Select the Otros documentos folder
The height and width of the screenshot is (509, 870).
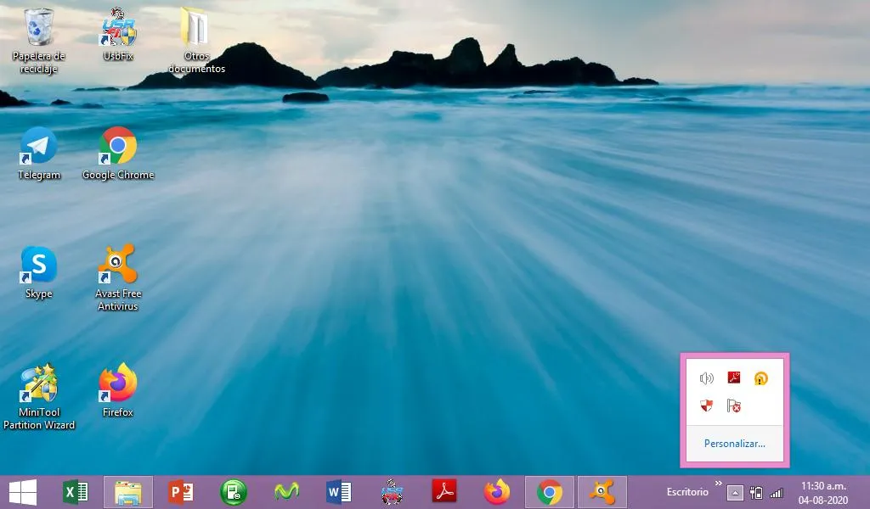[196, 29]
